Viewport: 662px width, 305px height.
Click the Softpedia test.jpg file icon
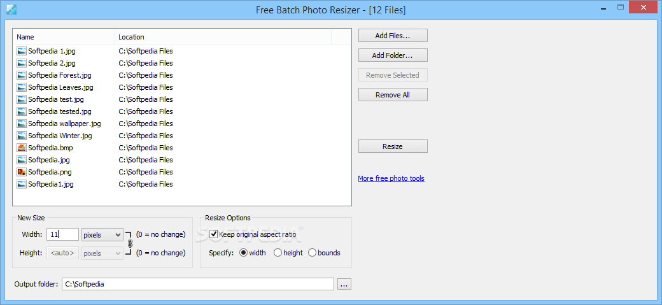[x=21, y=100]
